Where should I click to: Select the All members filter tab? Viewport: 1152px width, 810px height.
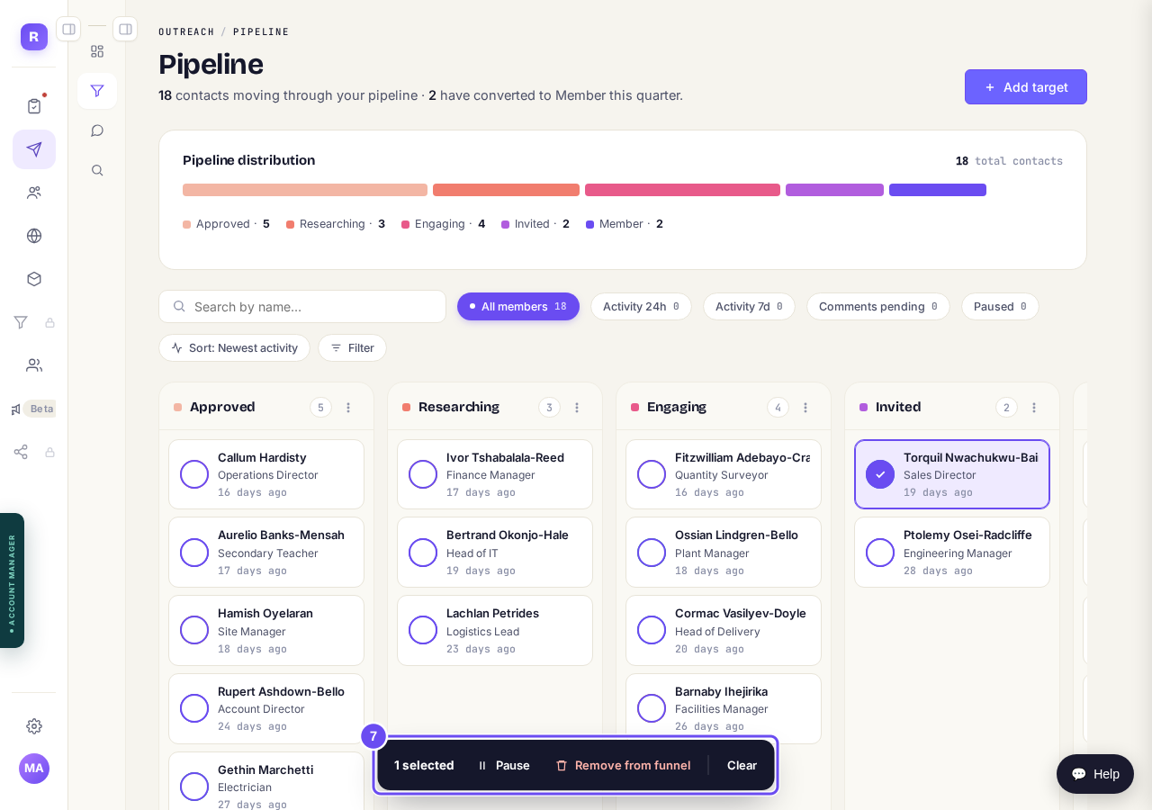click(x=518, y=306)
